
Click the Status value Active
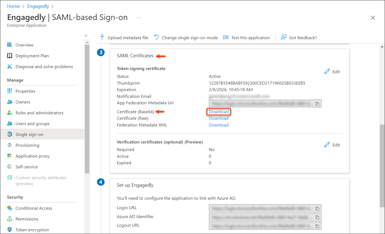pyautogui.click(x=215, y=76)
